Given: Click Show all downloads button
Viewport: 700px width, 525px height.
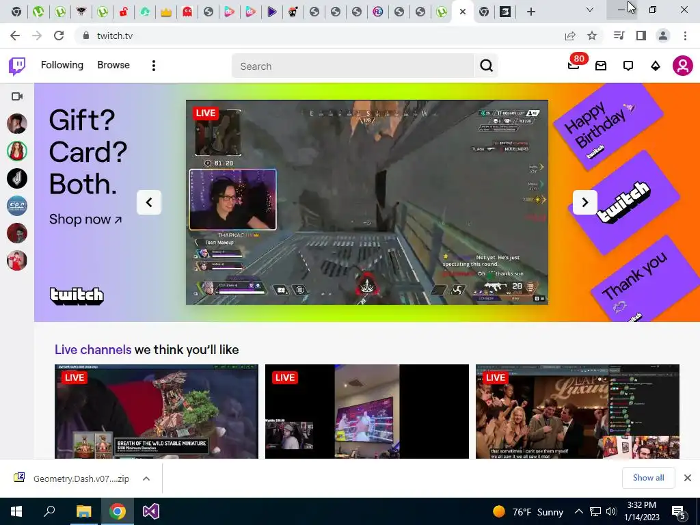Looking at the screenshot, I should (648, 478).
